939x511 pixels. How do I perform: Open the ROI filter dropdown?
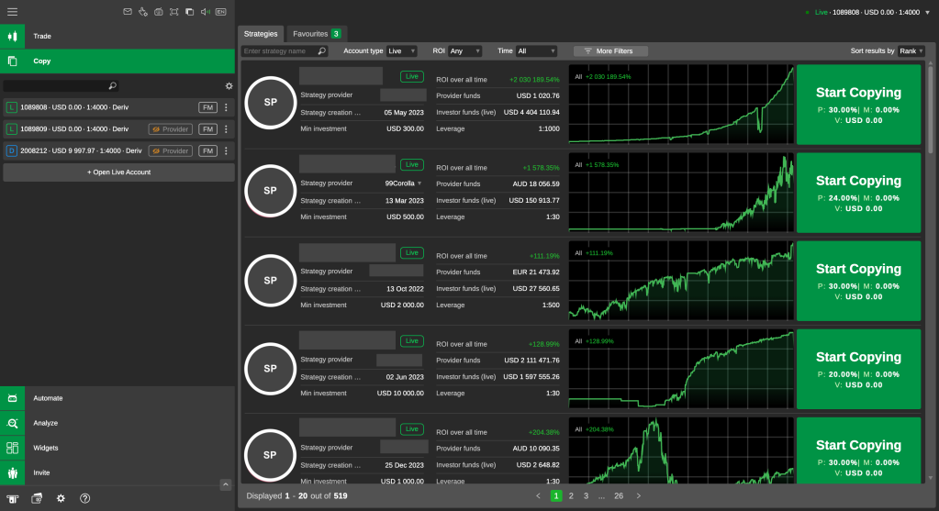pyautogui.click(x=464, y=50)
